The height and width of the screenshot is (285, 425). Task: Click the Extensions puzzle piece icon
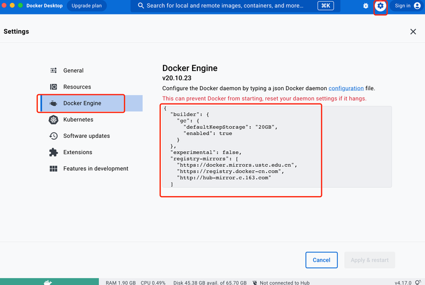tap(54, 152)
